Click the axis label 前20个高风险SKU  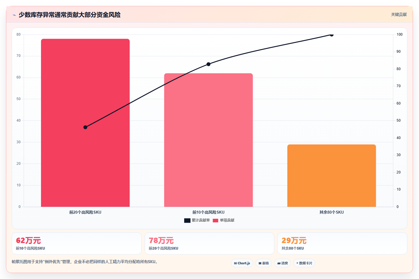pyautogui.click(x=85, y=212)
